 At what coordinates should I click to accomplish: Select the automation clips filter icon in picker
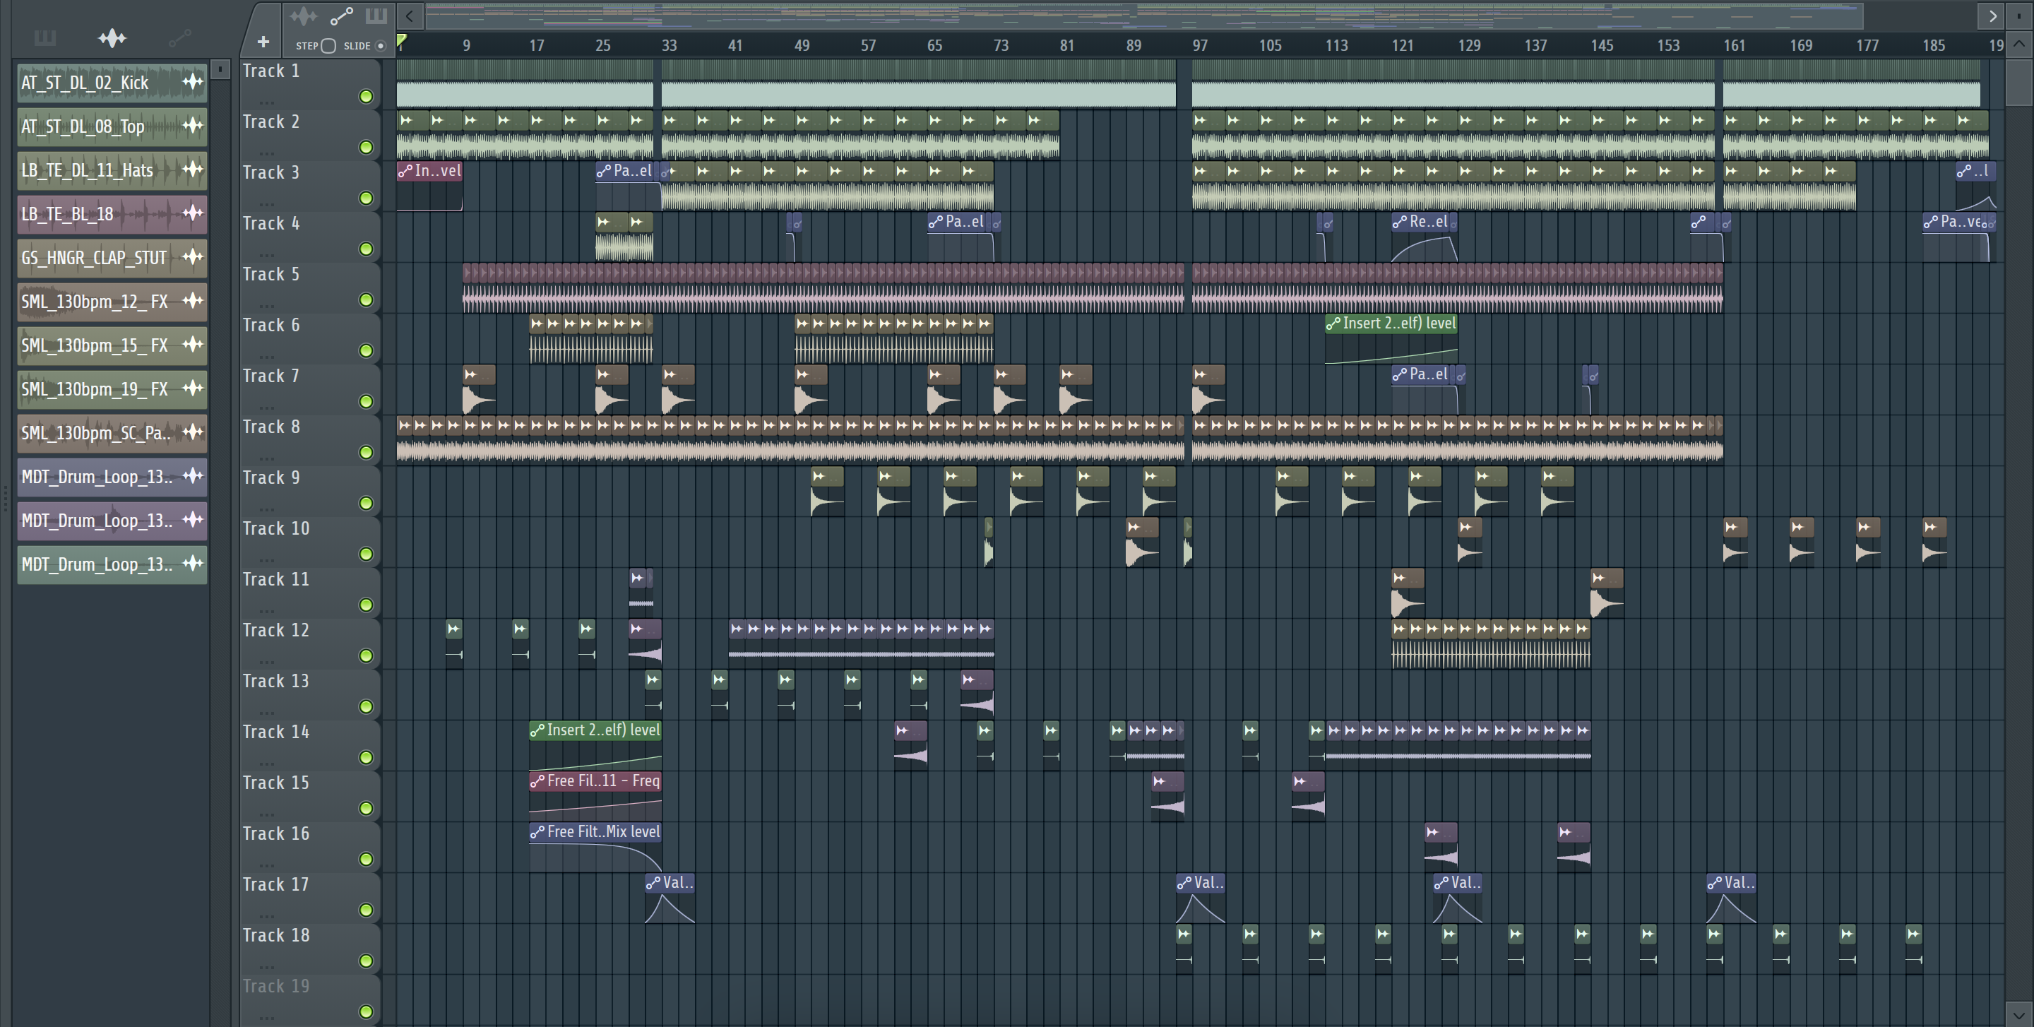[x=179, y=38]
